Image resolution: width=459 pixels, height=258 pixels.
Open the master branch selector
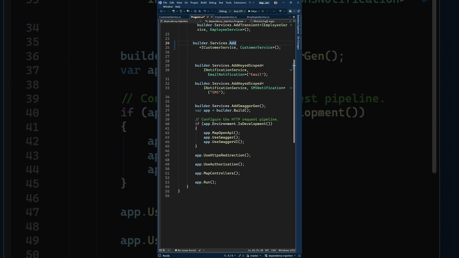point(254,255)
